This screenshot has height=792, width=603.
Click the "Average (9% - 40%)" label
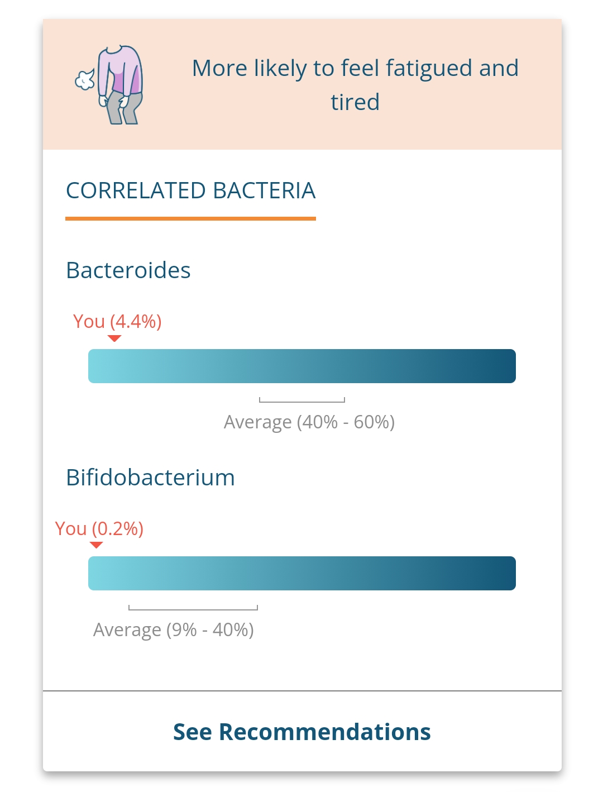pyautogui.click(x=174, y=630)
